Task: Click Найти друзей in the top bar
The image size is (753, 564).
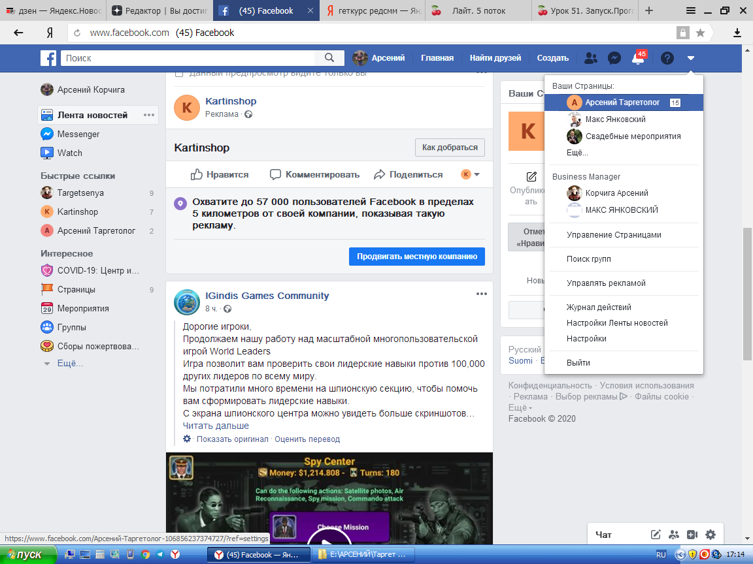Action: [x=495, y=58]
